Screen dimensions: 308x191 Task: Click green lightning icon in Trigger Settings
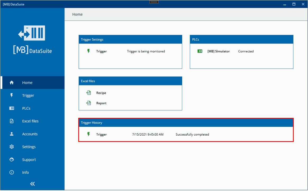tap(89, 51)
